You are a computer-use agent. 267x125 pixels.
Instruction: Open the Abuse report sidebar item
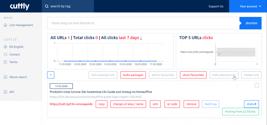pyautogui.click(x=18, y=77)
